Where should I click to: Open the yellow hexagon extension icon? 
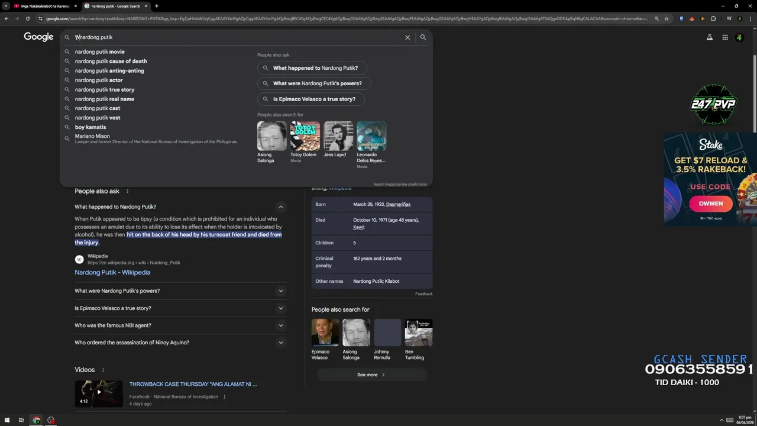[x=703, y=18]
